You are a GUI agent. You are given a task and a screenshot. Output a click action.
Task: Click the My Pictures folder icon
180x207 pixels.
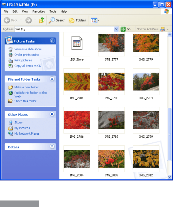click(x=10, y=128)
